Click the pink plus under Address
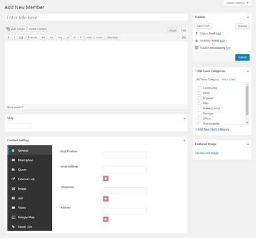 106,219
